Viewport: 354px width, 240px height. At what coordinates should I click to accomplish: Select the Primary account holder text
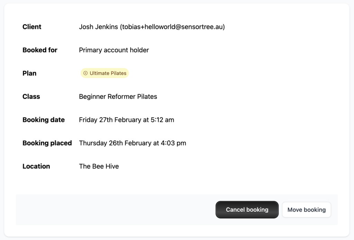114,50
